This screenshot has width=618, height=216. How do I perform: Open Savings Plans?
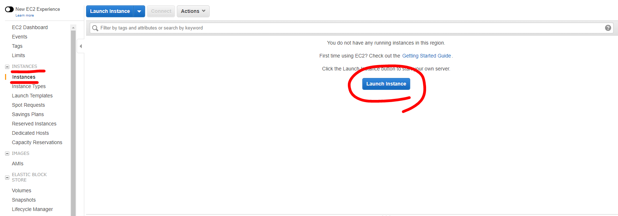(28, 114)
